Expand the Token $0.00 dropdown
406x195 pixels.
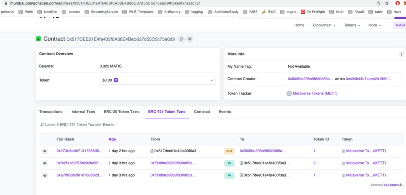click(x=157, y=80)
